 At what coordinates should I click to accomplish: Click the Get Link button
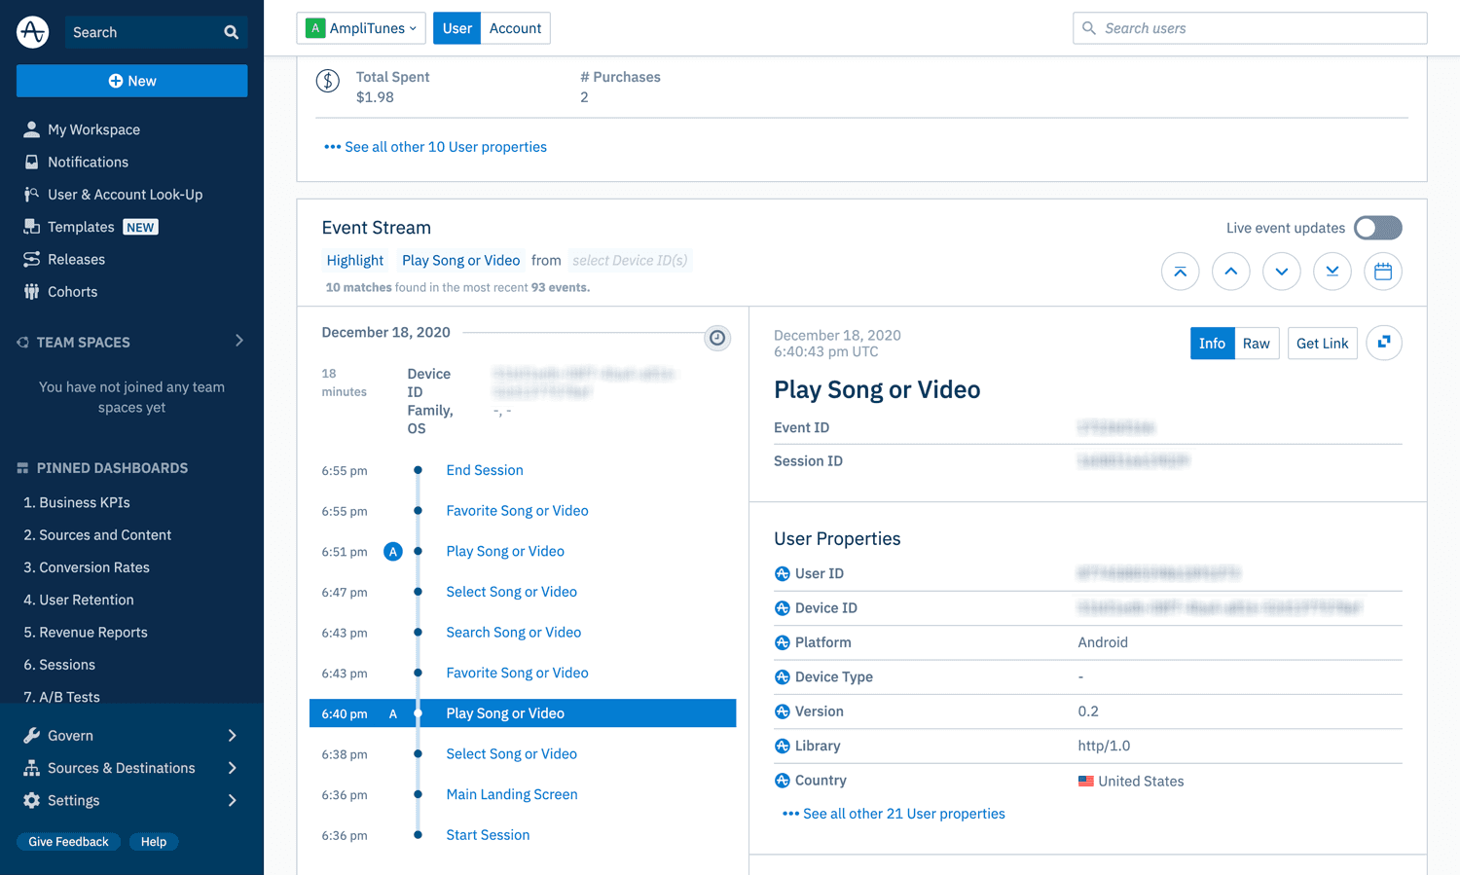pyautogui.click(x=1322, y=344)
